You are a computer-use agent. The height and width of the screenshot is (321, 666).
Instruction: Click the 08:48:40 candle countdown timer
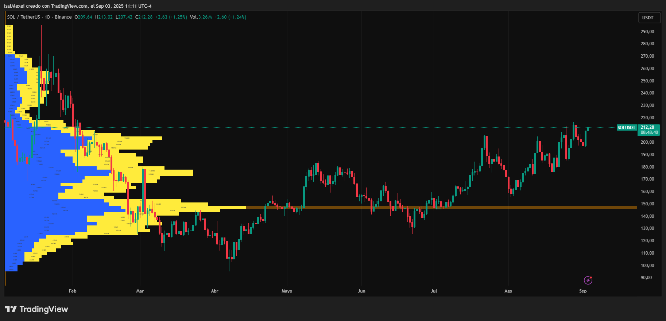point(649,132)
